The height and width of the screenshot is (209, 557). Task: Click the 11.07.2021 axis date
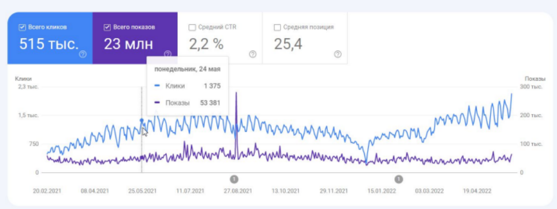(190, 191)
